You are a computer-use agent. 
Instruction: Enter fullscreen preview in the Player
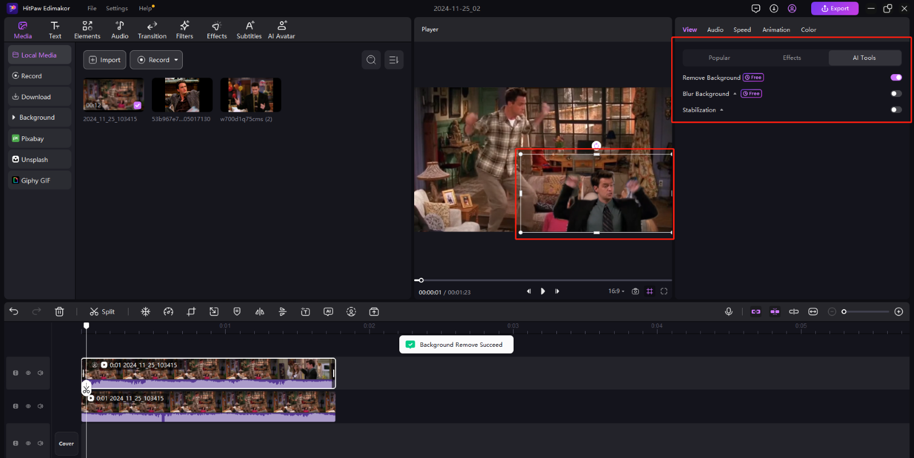point(664,291)
